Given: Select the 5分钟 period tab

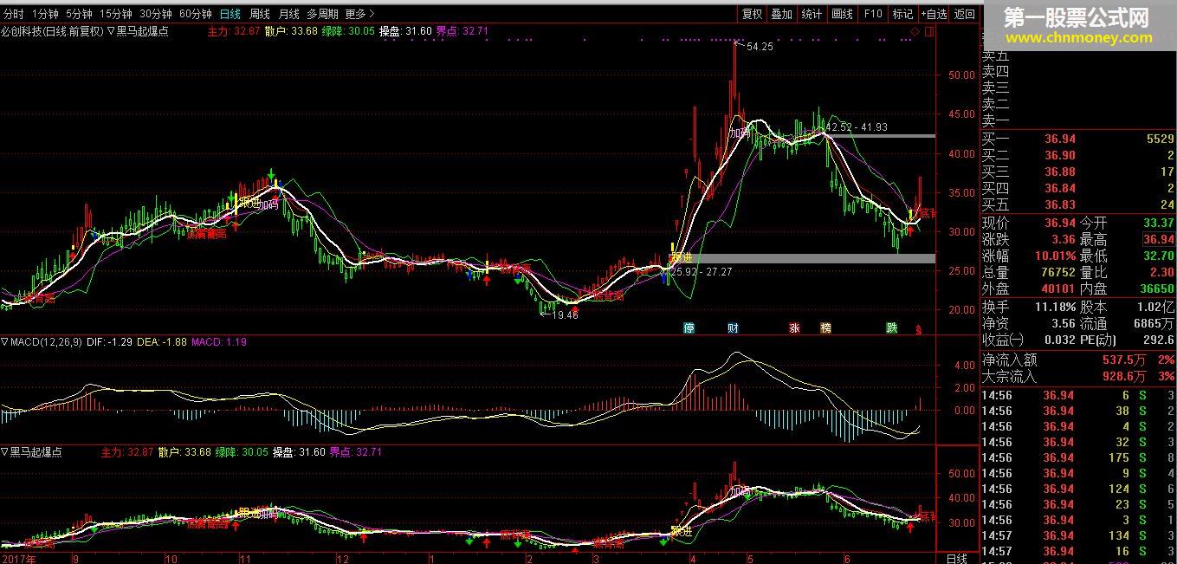Looking at the screenshot, I should pos(79,14).
